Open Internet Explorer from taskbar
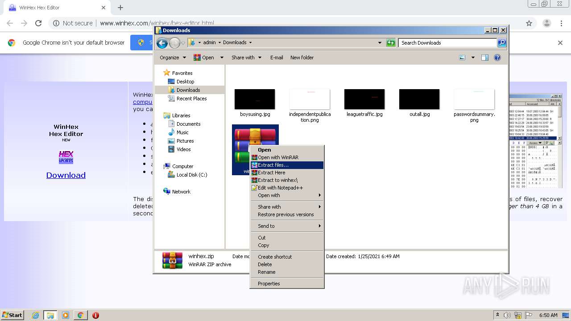The width and height of the screenshot is (571, 321). tap(35, 315)
